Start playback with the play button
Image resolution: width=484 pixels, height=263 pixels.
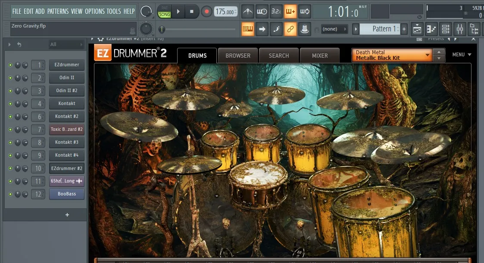coord(178,12)
